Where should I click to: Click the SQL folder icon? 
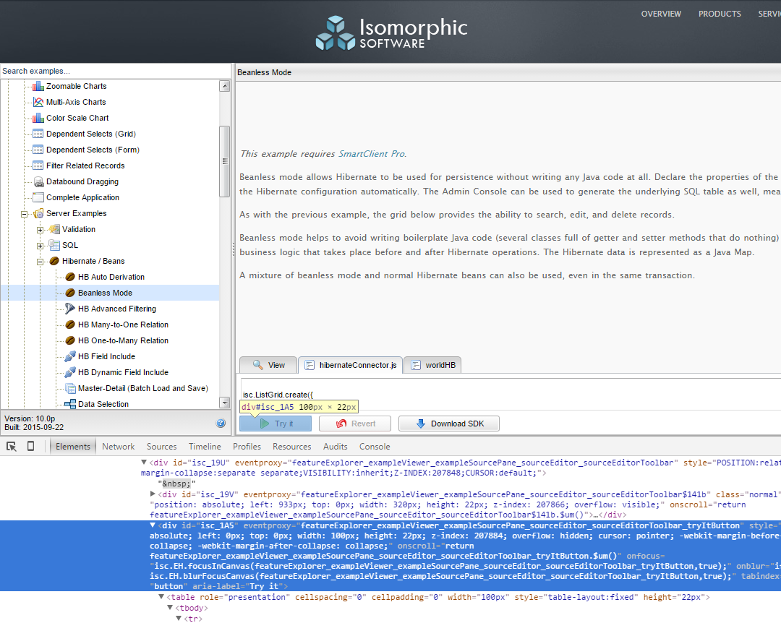(x=54, y=246)
